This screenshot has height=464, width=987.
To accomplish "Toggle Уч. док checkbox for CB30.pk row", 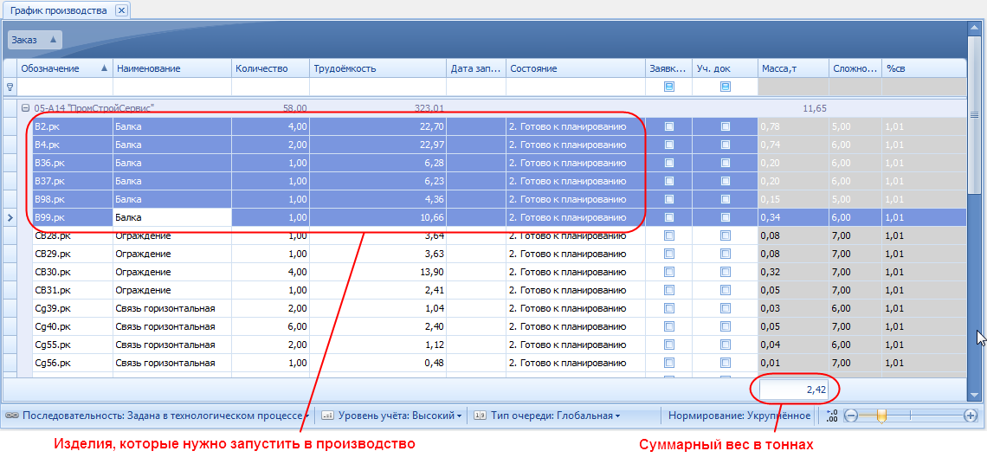I will 725,272.
